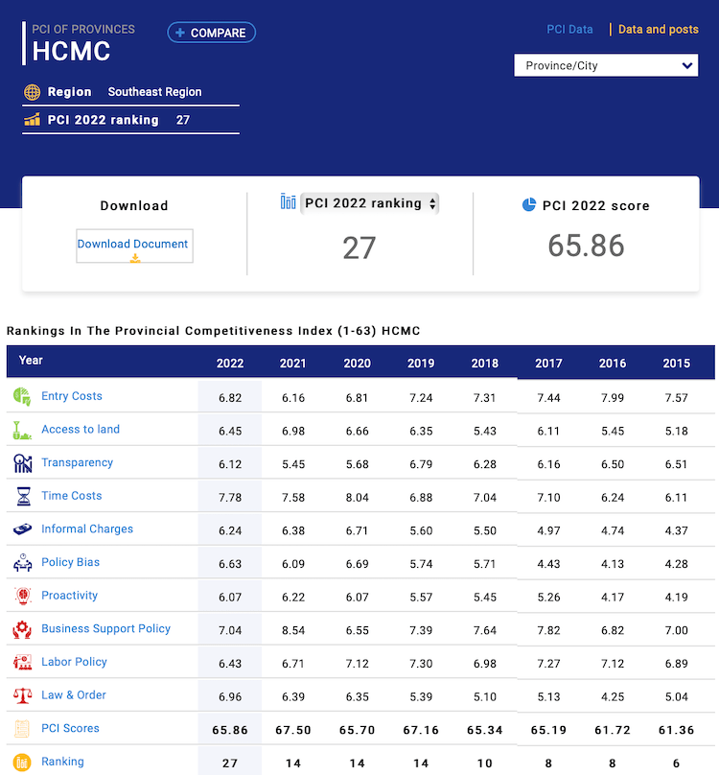Click the globe Region icon

pyautogui.click(x=33, y=92)
